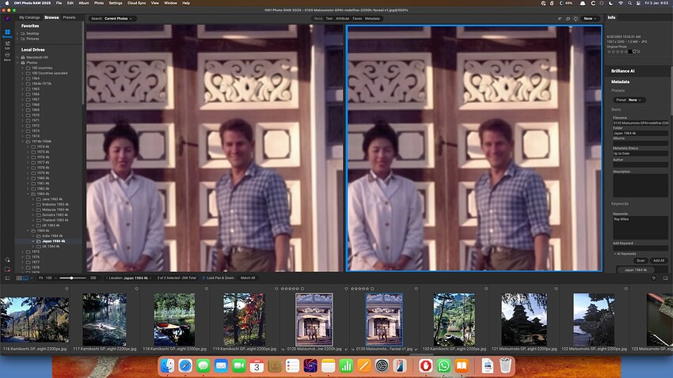Expand the 1964 folder
The width and height of the screenshot is (673, 378).
[x=23, y=78]
